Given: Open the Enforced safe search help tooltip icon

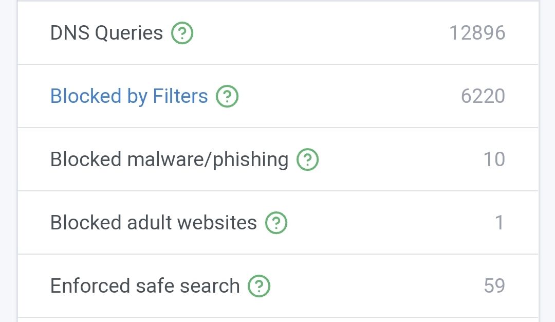Looking at the screenshot, I should 258,286.
